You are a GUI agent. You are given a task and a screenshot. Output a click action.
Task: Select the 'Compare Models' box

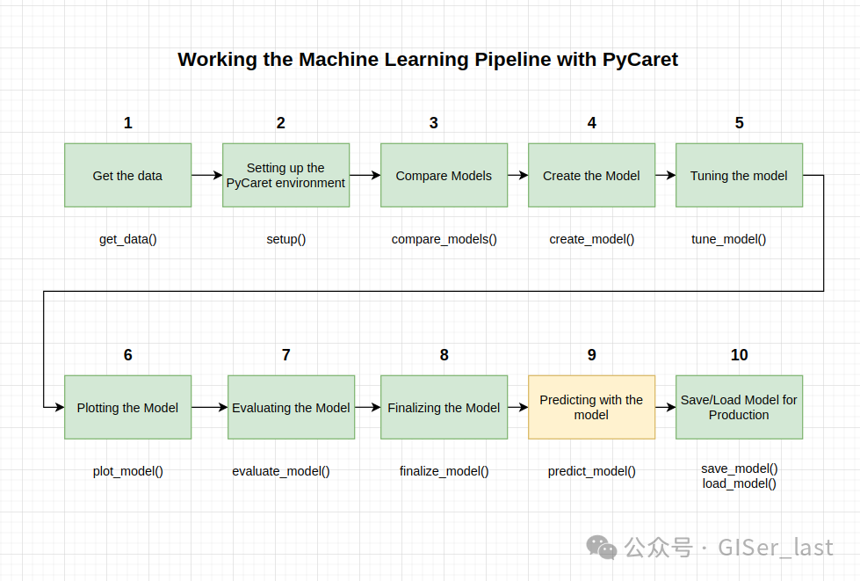tap(444, 175)
